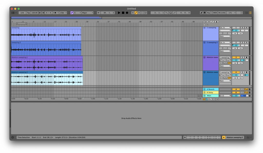Open the Ext. In dropdown on track 1 sweeping
This screenshot has width=263, height=153.
pos(225,28)
